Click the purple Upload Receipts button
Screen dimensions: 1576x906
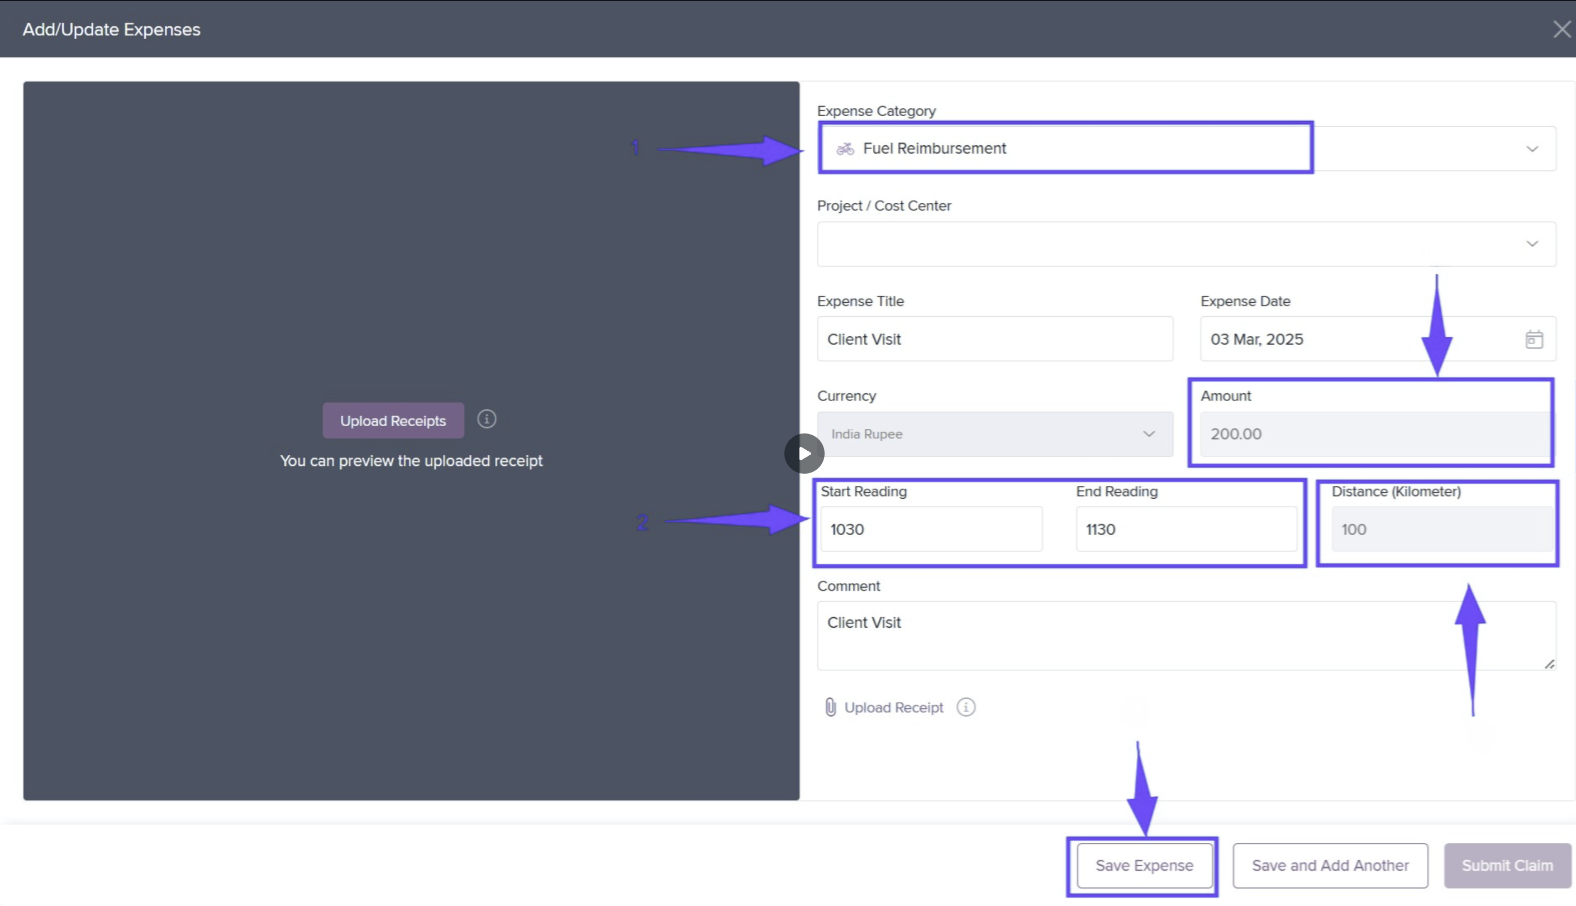click(393, 421)
